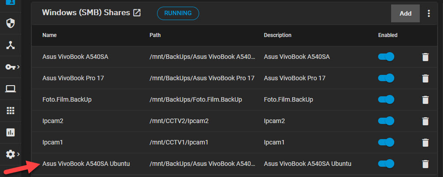The image size is (443, 177).
Task: Delete the Ipcam2 share
Action: pos(425,121)
